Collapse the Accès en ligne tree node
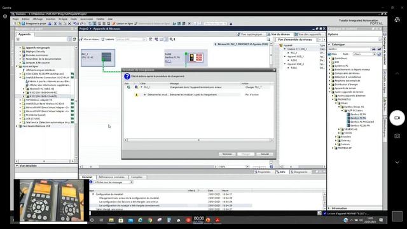This screenshot has width=407, height=229. click(17, 66)
